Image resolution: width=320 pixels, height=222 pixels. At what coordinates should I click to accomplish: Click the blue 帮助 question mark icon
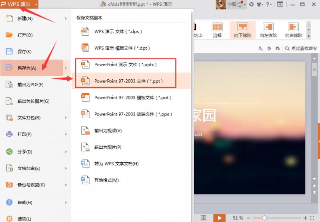(9, 202)
